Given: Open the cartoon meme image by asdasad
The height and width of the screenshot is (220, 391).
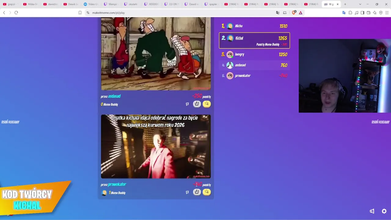Looking at the screenshot, I should tap(156, 54).
